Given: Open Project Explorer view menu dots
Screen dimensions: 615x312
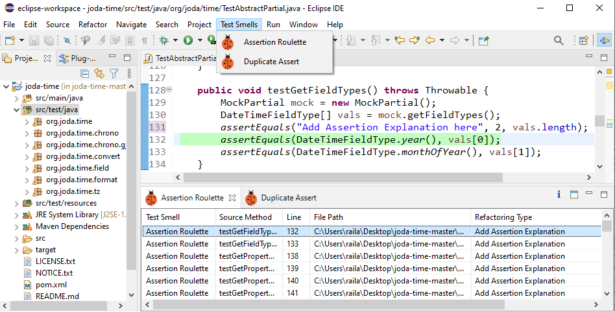Looking at the screenshot, I should click(129, 73).
